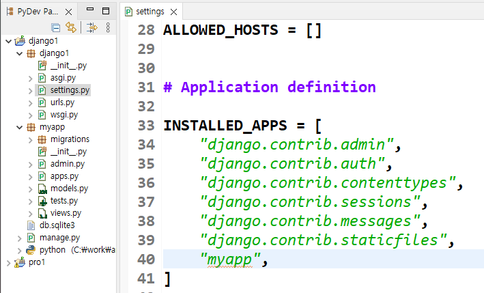Expand the admin.py node
Viewport: 484px width, 293px height.
click(30, 165)
